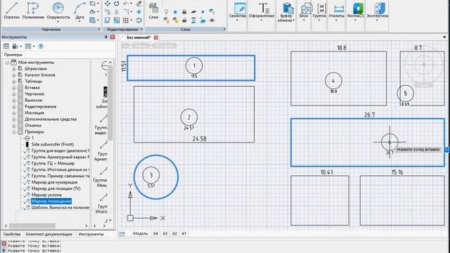Image resolution: width=450 pixels, height=253 pixels.
Task: Expand the Штриховки tree node
Action: [14, 69]
